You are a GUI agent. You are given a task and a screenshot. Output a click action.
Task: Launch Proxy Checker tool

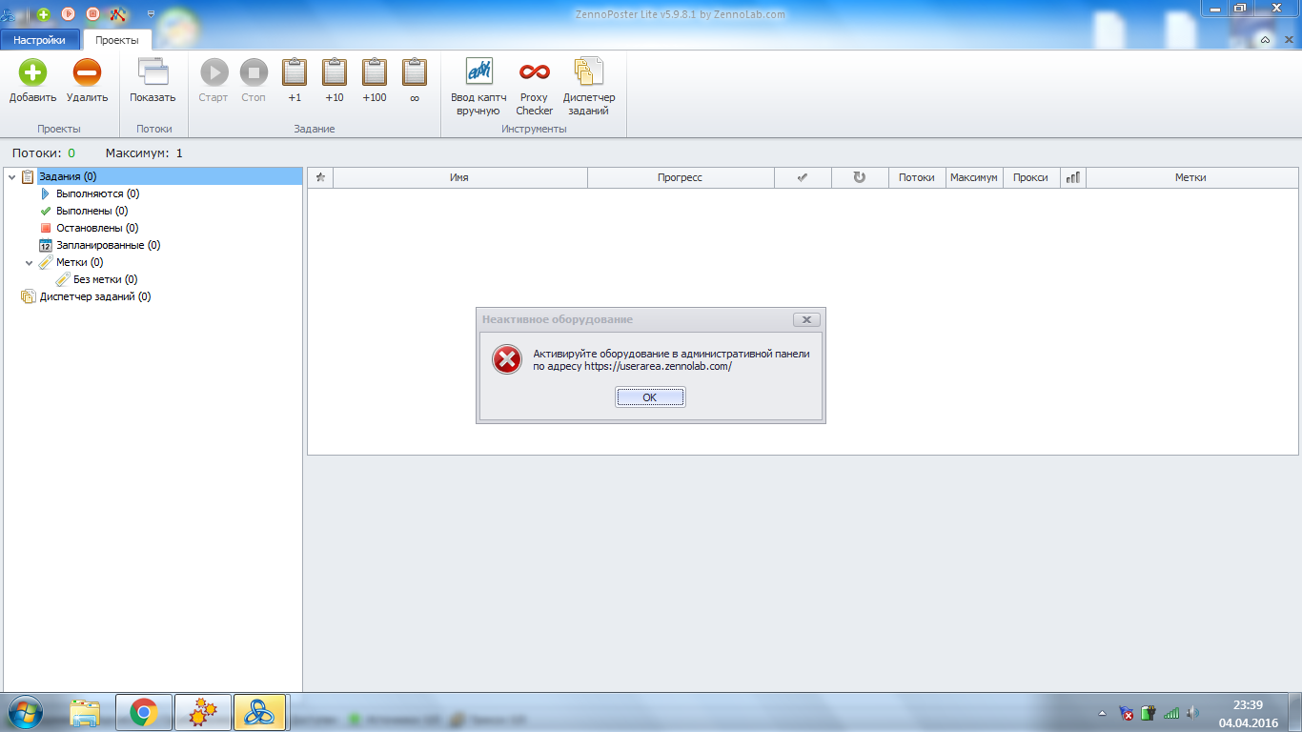534,87
